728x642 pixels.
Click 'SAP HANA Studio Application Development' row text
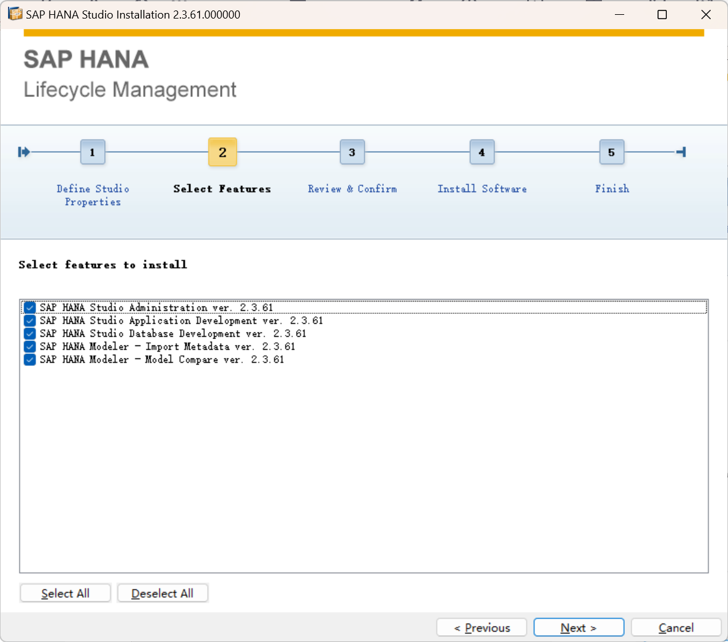click(x=181, y=320)
